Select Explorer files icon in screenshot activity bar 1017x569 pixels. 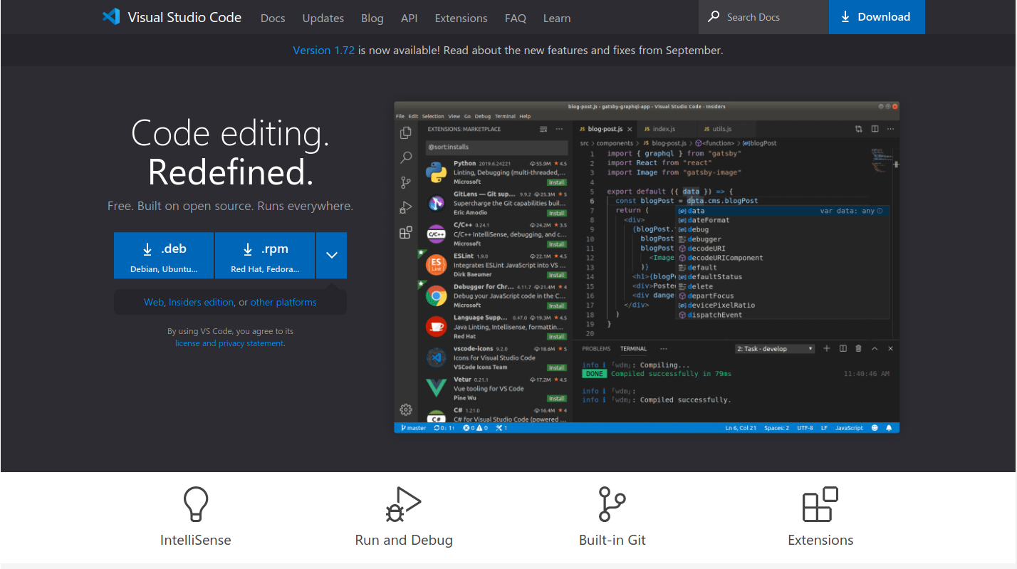(406, 132)
